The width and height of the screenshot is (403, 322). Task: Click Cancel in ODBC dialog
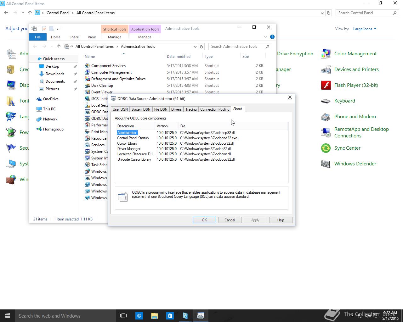[230, 220]
